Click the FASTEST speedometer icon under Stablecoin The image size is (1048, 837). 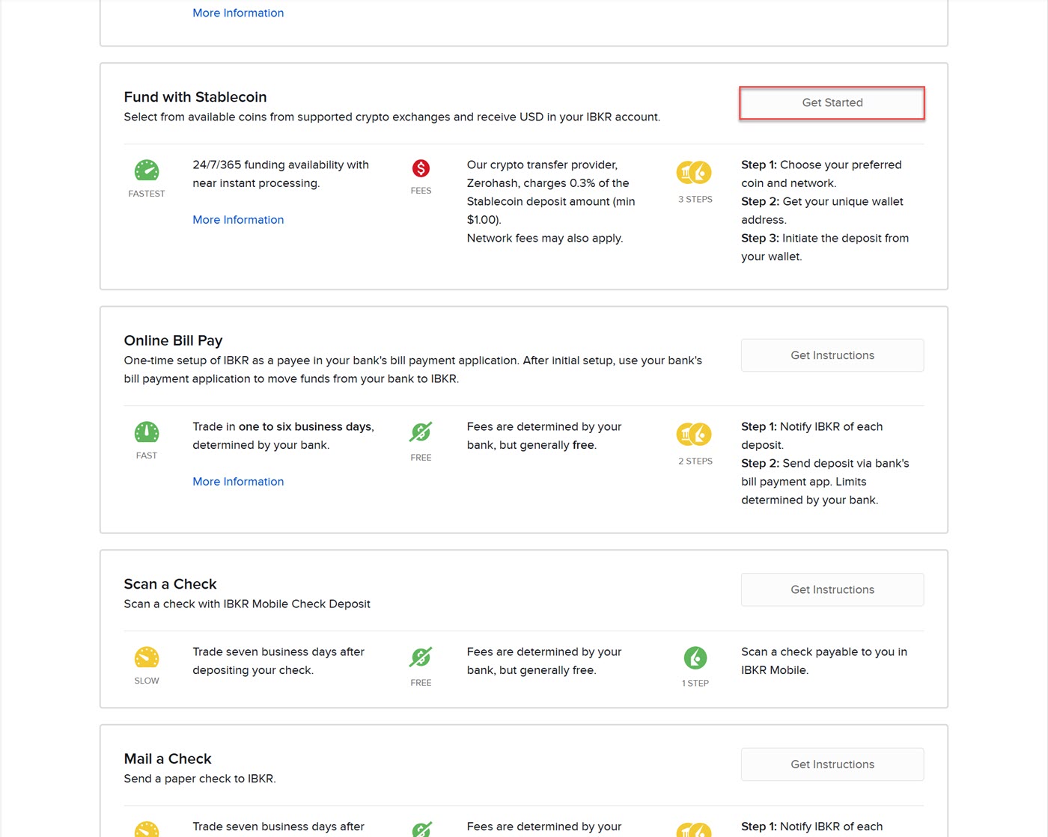point(147,171)
